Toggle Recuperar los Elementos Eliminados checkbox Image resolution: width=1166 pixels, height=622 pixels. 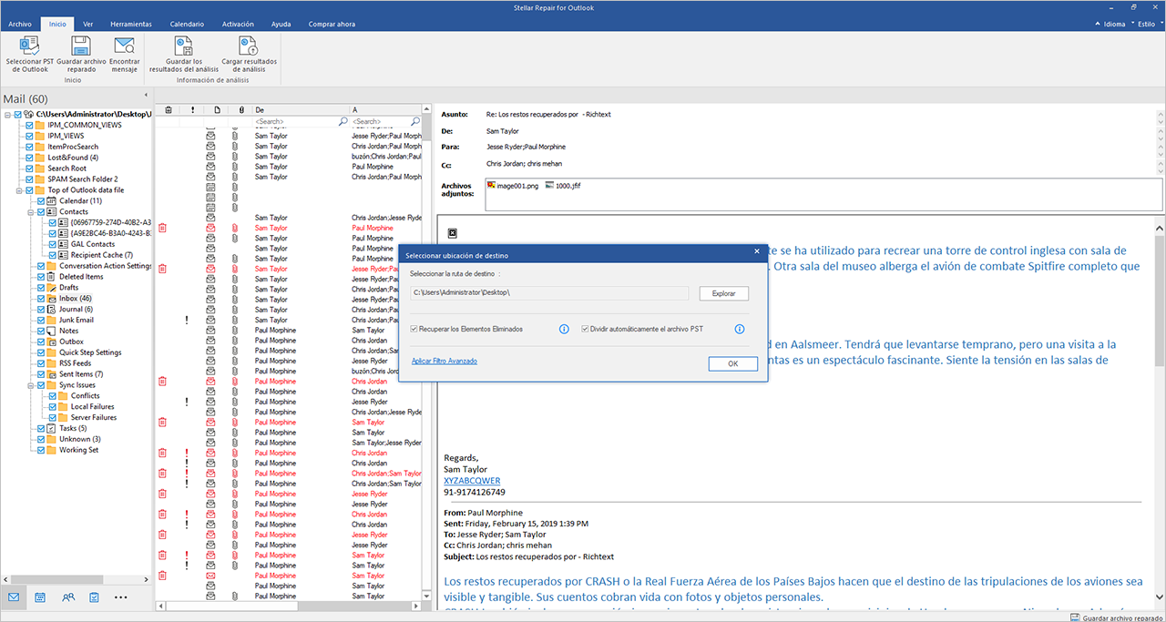(x=414, y=329)
